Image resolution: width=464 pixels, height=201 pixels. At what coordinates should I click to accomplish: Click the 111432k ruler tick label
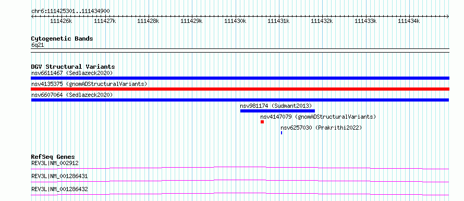click(322, 21)
